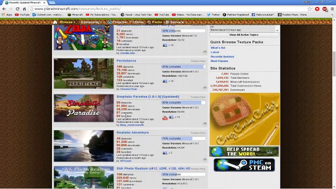Open the Zelda texture pack thumbnail
336x189 pixels.
[x=84, y=37]
